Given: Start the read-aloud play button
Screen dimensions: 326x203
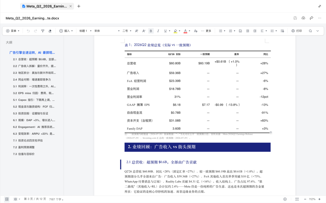Looking at the screenshot, I should tap(285, 199).
